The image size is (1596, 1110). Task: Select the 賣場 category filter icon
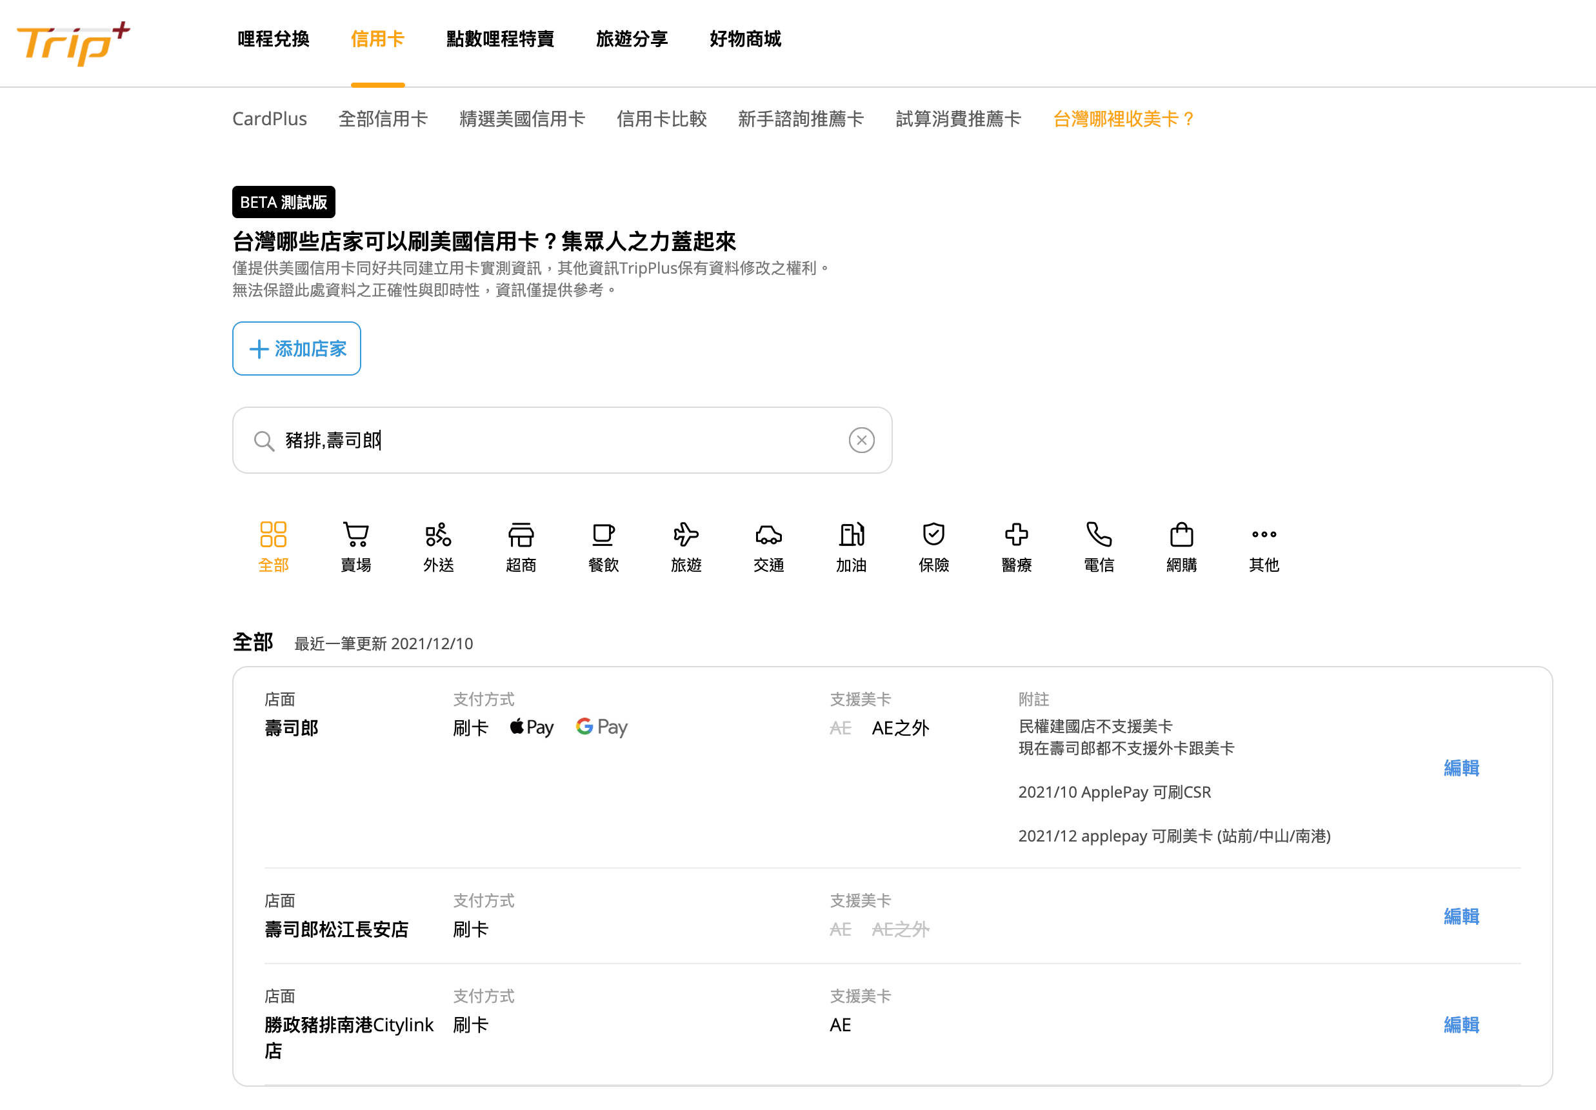[x=356, y=546]
